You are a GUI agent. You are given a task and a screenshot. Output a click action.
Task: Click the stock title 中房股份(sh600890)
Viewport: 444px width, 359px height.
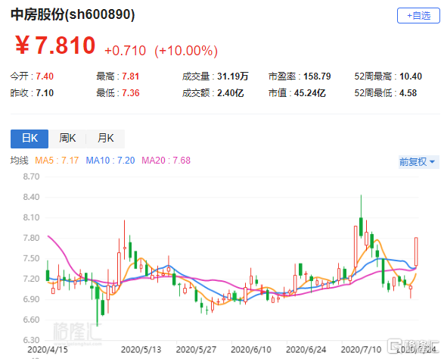tap(73, 14)
